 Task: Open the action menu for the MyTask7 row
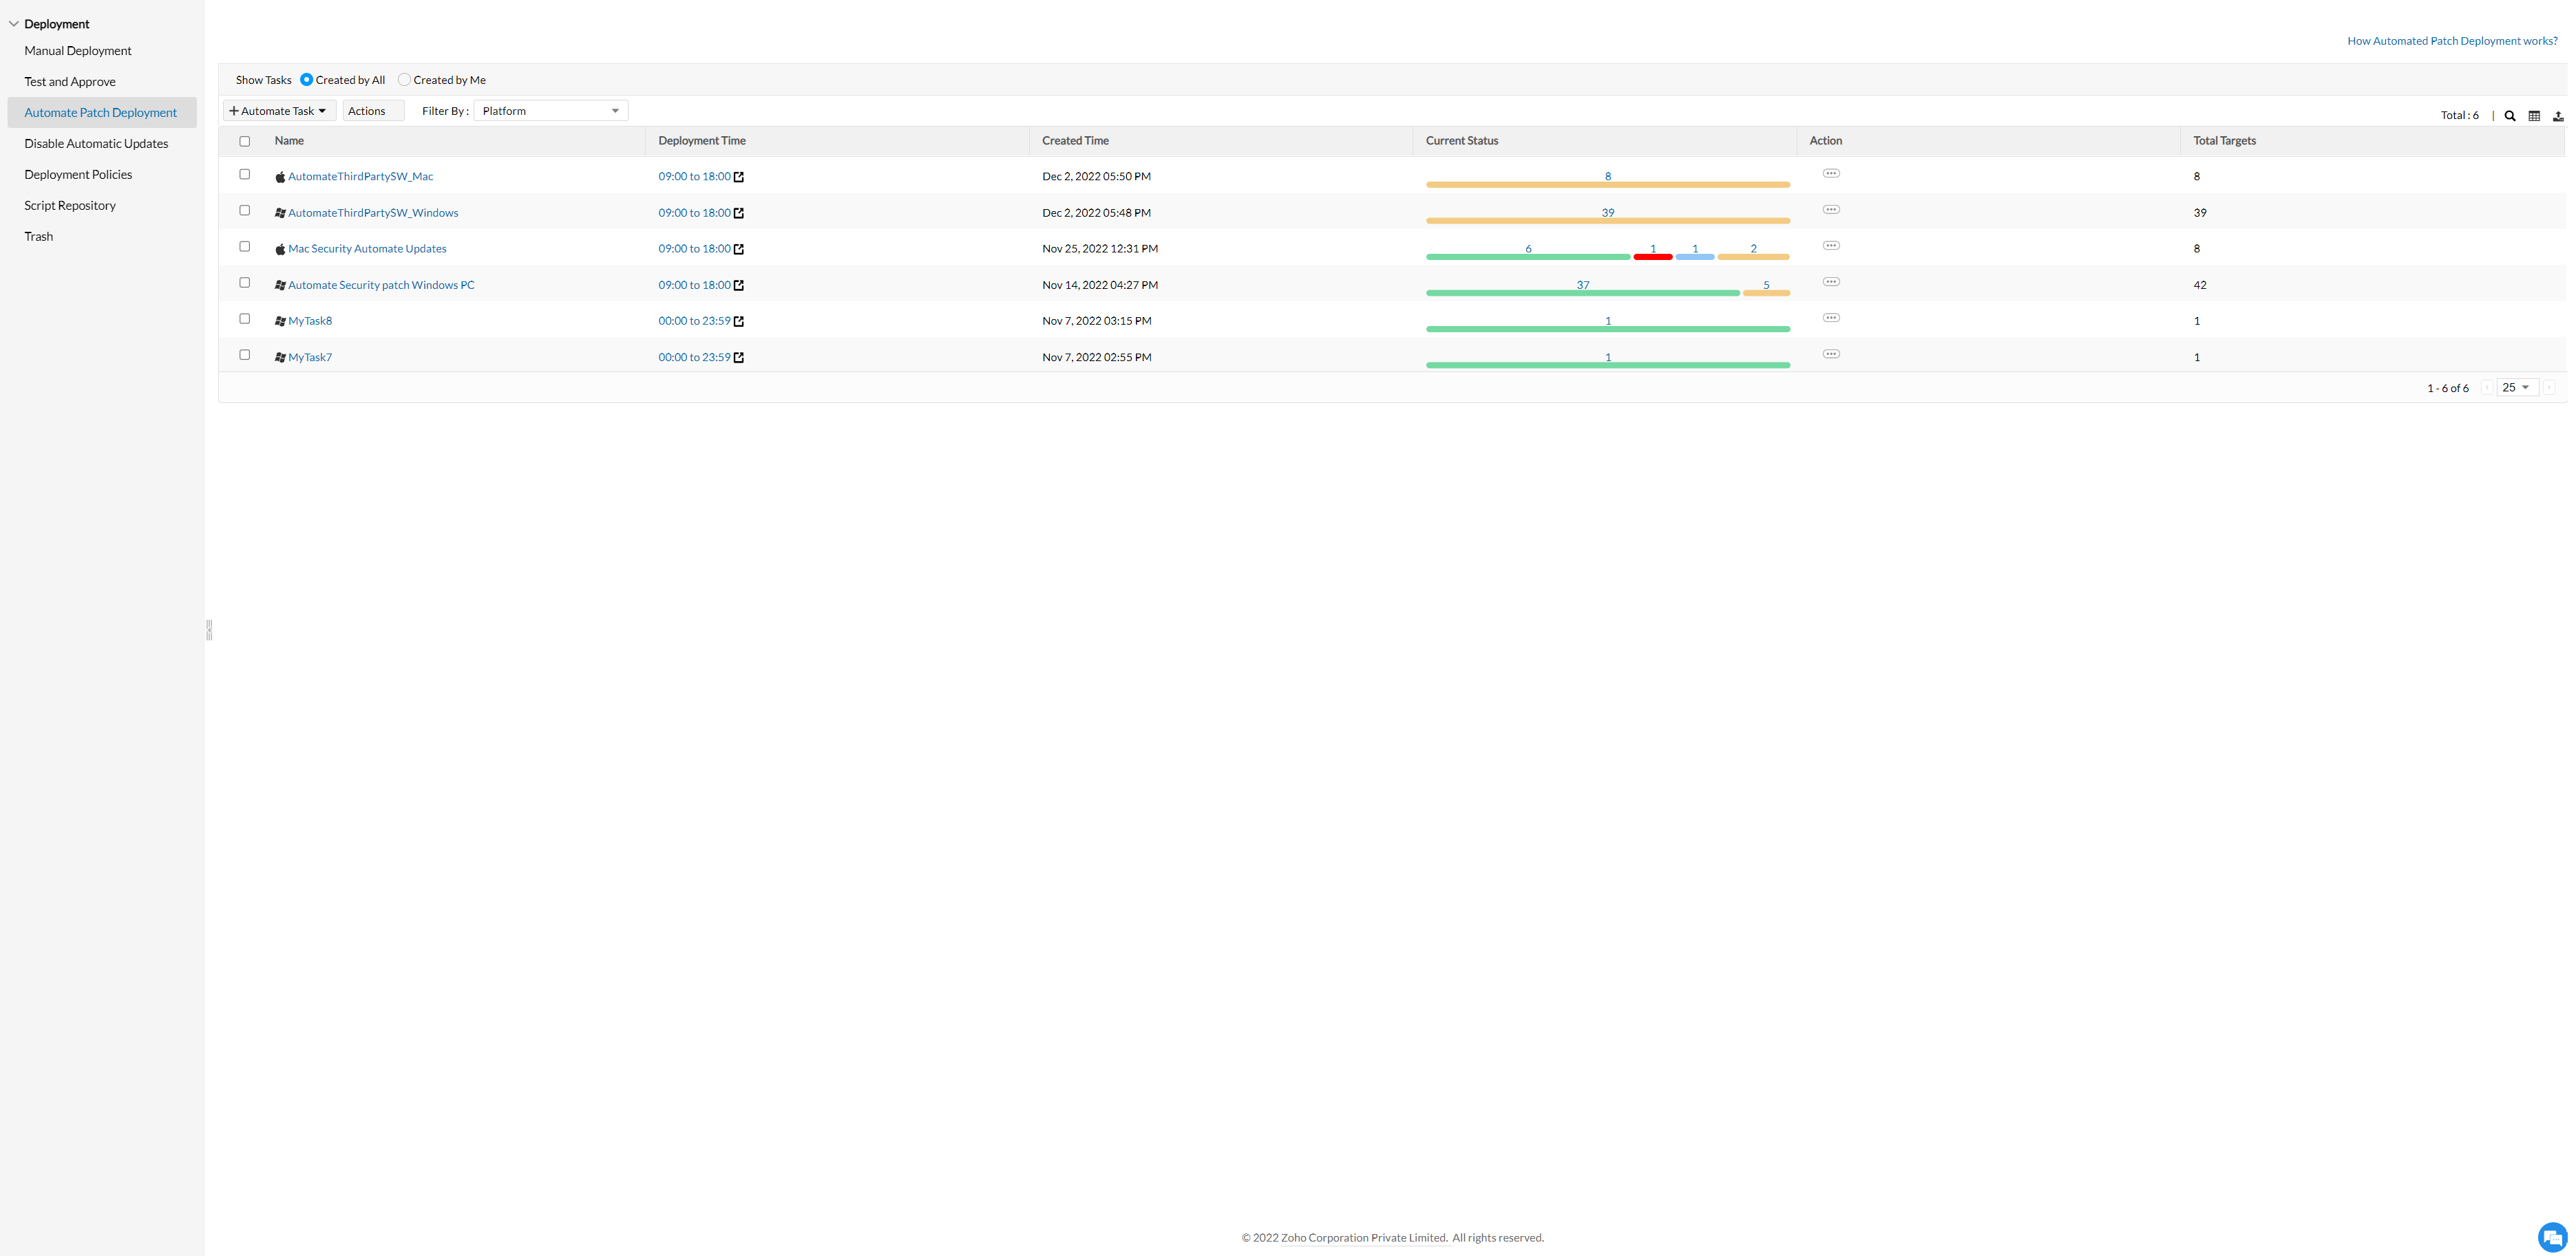pos(1830,355)
